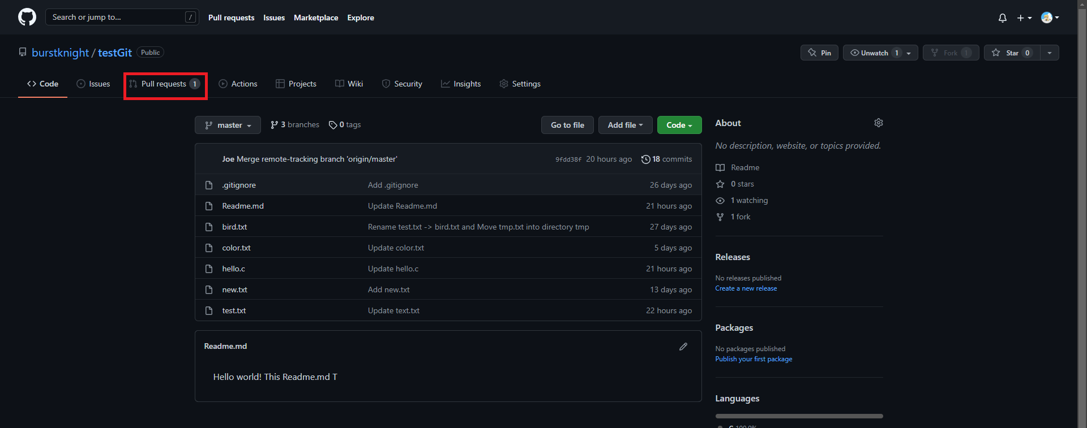Open the master branch selector
The height and width of the screenshot is (428, 1087).
pos(228,125)
